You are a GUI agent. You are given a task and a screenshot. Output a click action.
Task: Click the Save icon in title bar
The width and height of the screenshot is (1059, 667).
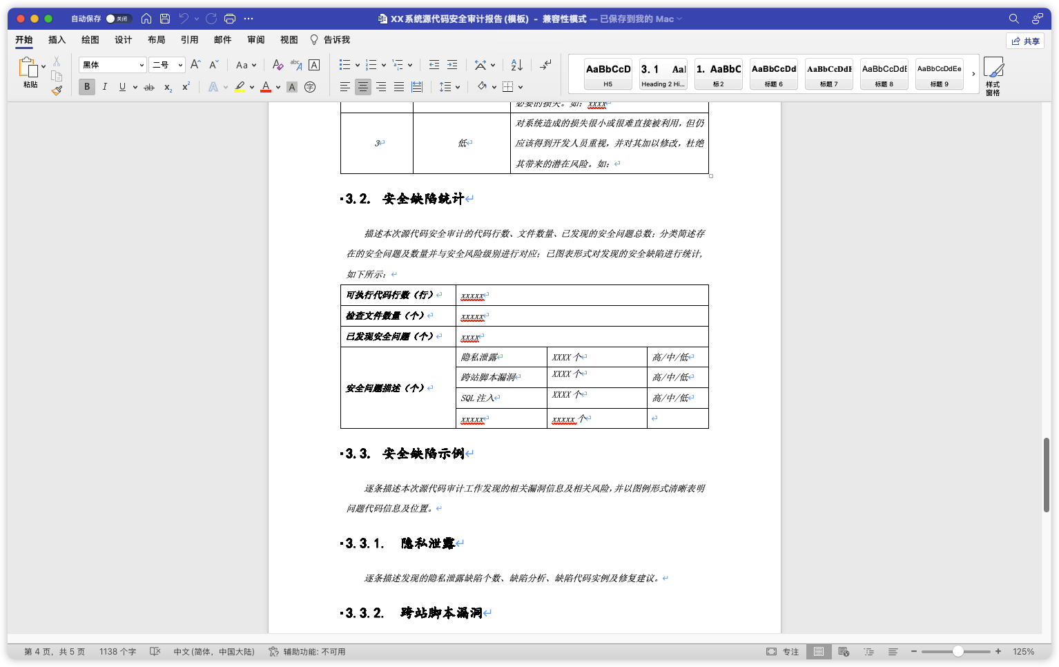pyautogui.click(x=164, y=19)
